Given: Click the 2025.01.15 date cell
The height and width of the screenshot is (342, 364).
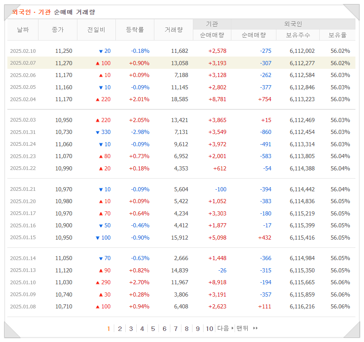Looking at the screenshot, I should (23, 238).
